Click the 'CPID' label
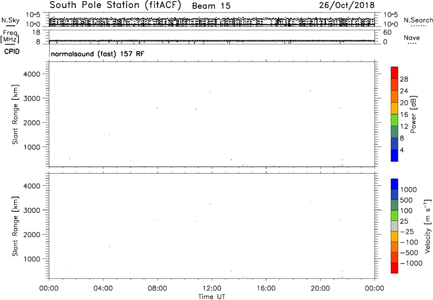Screen dimensions: 433x300 coord(12,51)
